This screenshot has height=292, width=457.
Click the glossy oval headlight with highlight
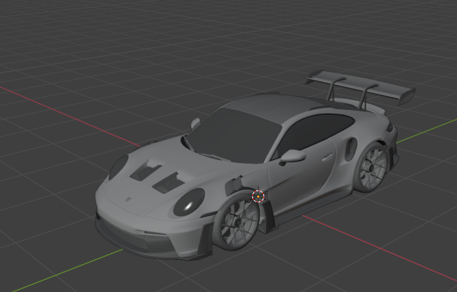[x=189, y=202]
